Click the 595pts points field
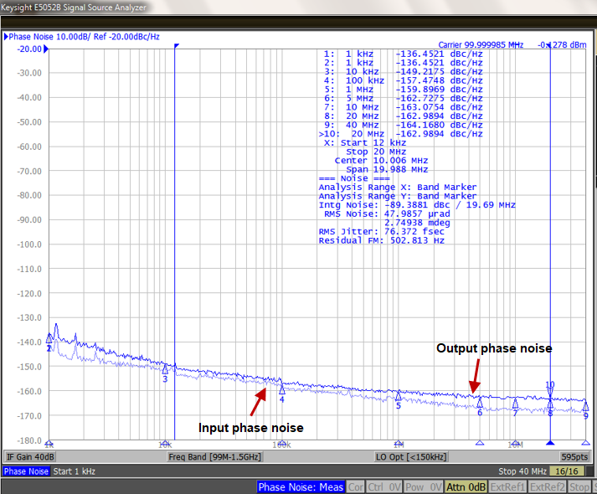Viewport: 597px width, 494px height. (574, 456)
